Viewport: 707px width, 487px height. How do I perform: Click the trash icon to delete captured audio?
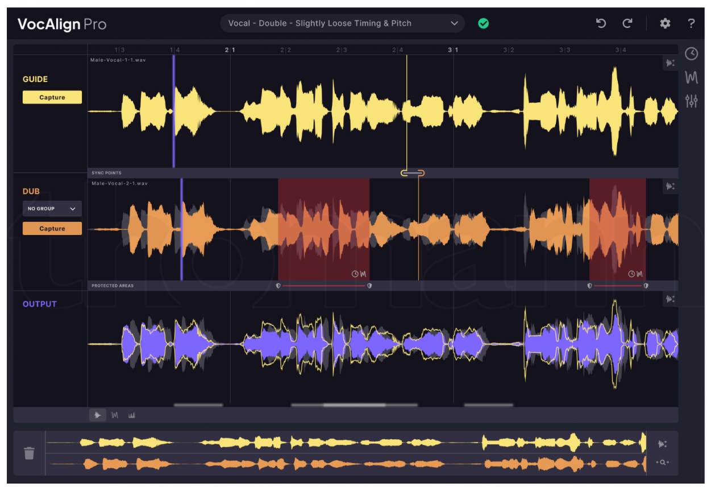(29, 453)
